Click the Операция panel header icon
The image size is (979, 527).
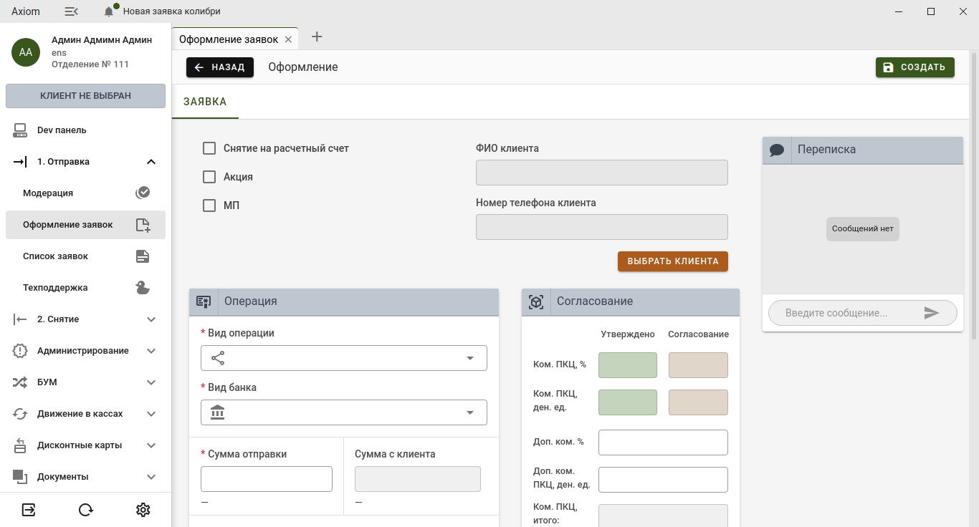pos(204,302)
